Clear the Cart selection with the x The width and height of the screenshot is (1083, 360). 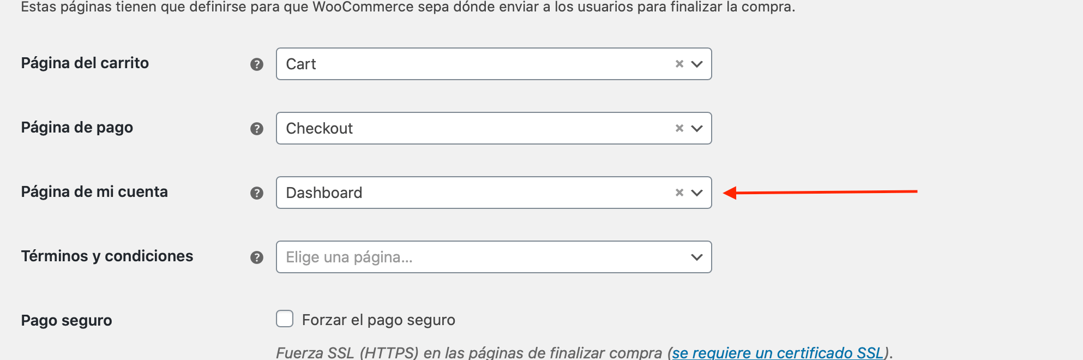[679, 64]
